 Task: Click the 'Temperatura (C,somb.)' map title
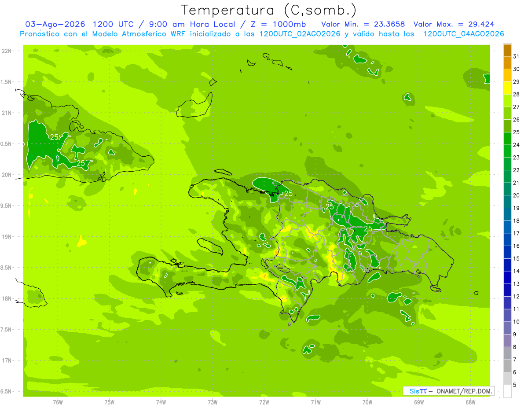click(x=269, y=10)
